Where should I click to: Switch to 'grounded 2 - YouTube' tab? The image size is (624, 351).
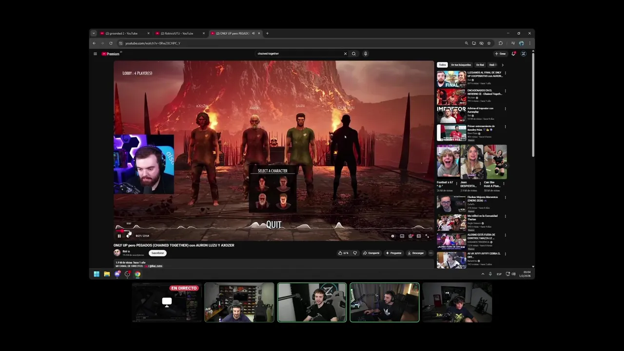pyautogui.click(x=125, y=33)
